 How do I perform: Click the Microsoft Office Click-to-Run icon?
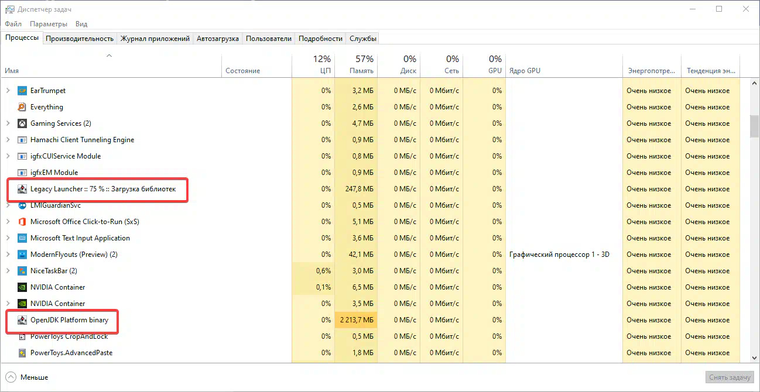tap(22, 222)
